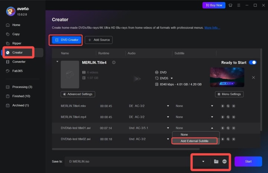Click the Start button

[x=248, y=161]
